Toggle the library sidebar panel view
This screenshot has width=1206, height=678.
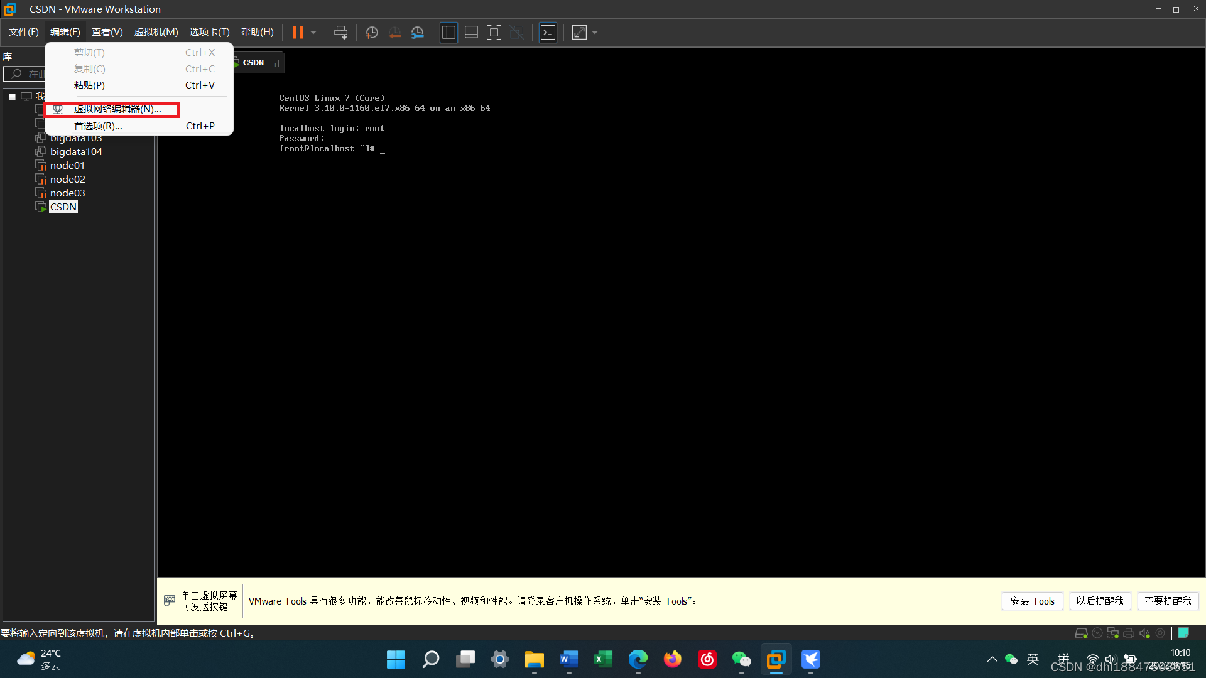(x=448, y=32)
